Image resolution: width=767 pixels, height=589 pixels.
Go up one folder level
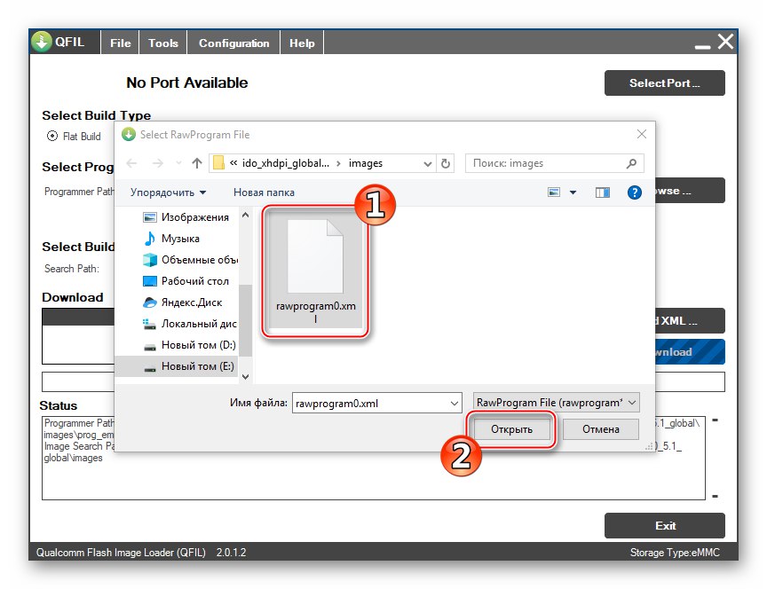197,163
